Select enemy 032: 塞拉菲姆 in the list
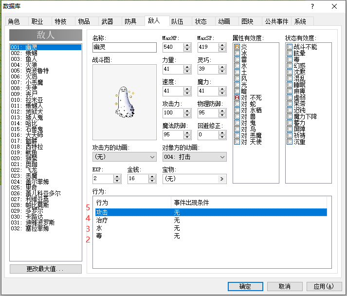 point(46,228)
